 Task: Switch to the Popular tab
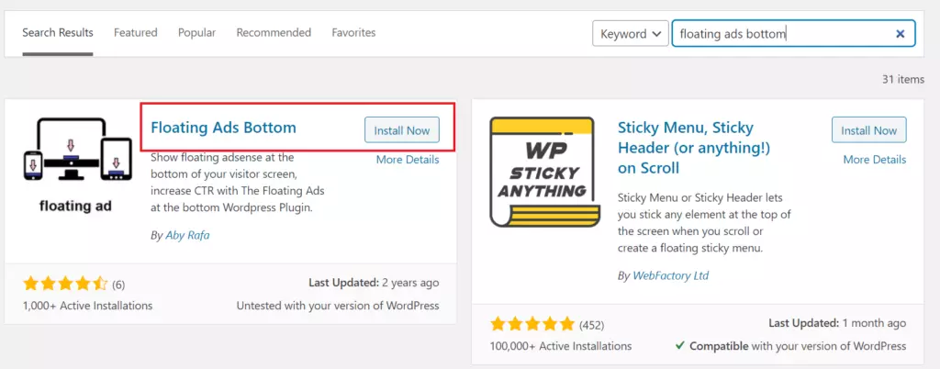pyautogui.click(x=196, y=32)
